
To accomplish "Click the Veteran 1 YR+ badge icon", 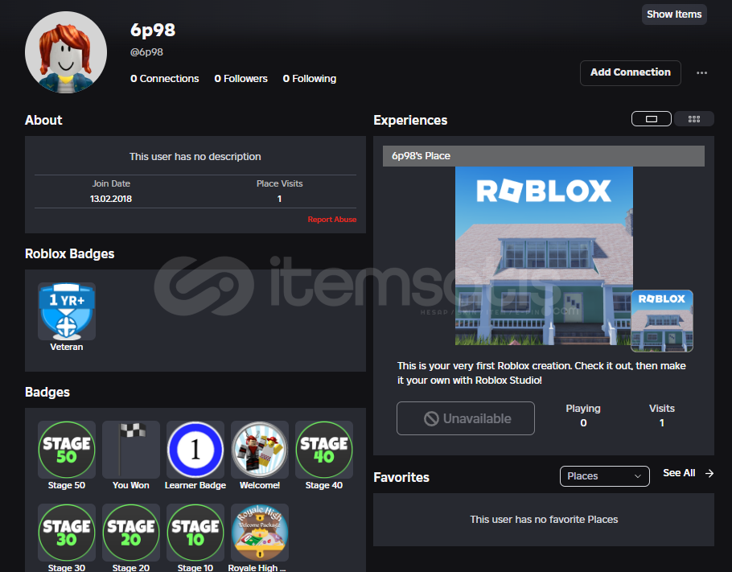I will [67, 311].
